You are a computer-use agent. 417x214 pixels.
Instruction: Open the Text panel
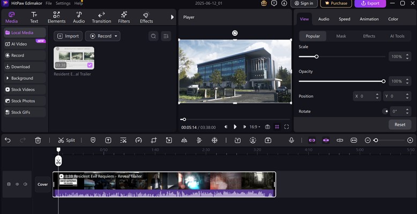(34, 18)
